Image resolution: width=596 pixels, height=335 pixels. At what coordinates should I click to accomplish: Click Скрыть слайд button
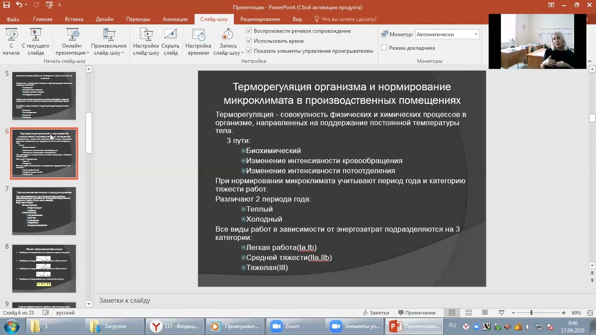click(x=170, y=42)
